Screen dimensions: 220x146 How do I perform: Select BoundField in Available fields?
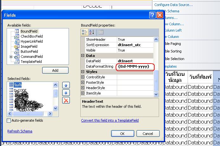(x=29, y=31)
